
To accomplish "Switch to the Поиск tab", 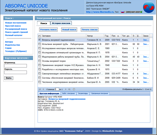I will [44, 23].
